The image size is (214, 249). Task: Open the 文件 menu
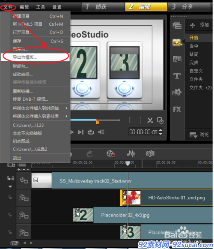click(x=8, y=7)
